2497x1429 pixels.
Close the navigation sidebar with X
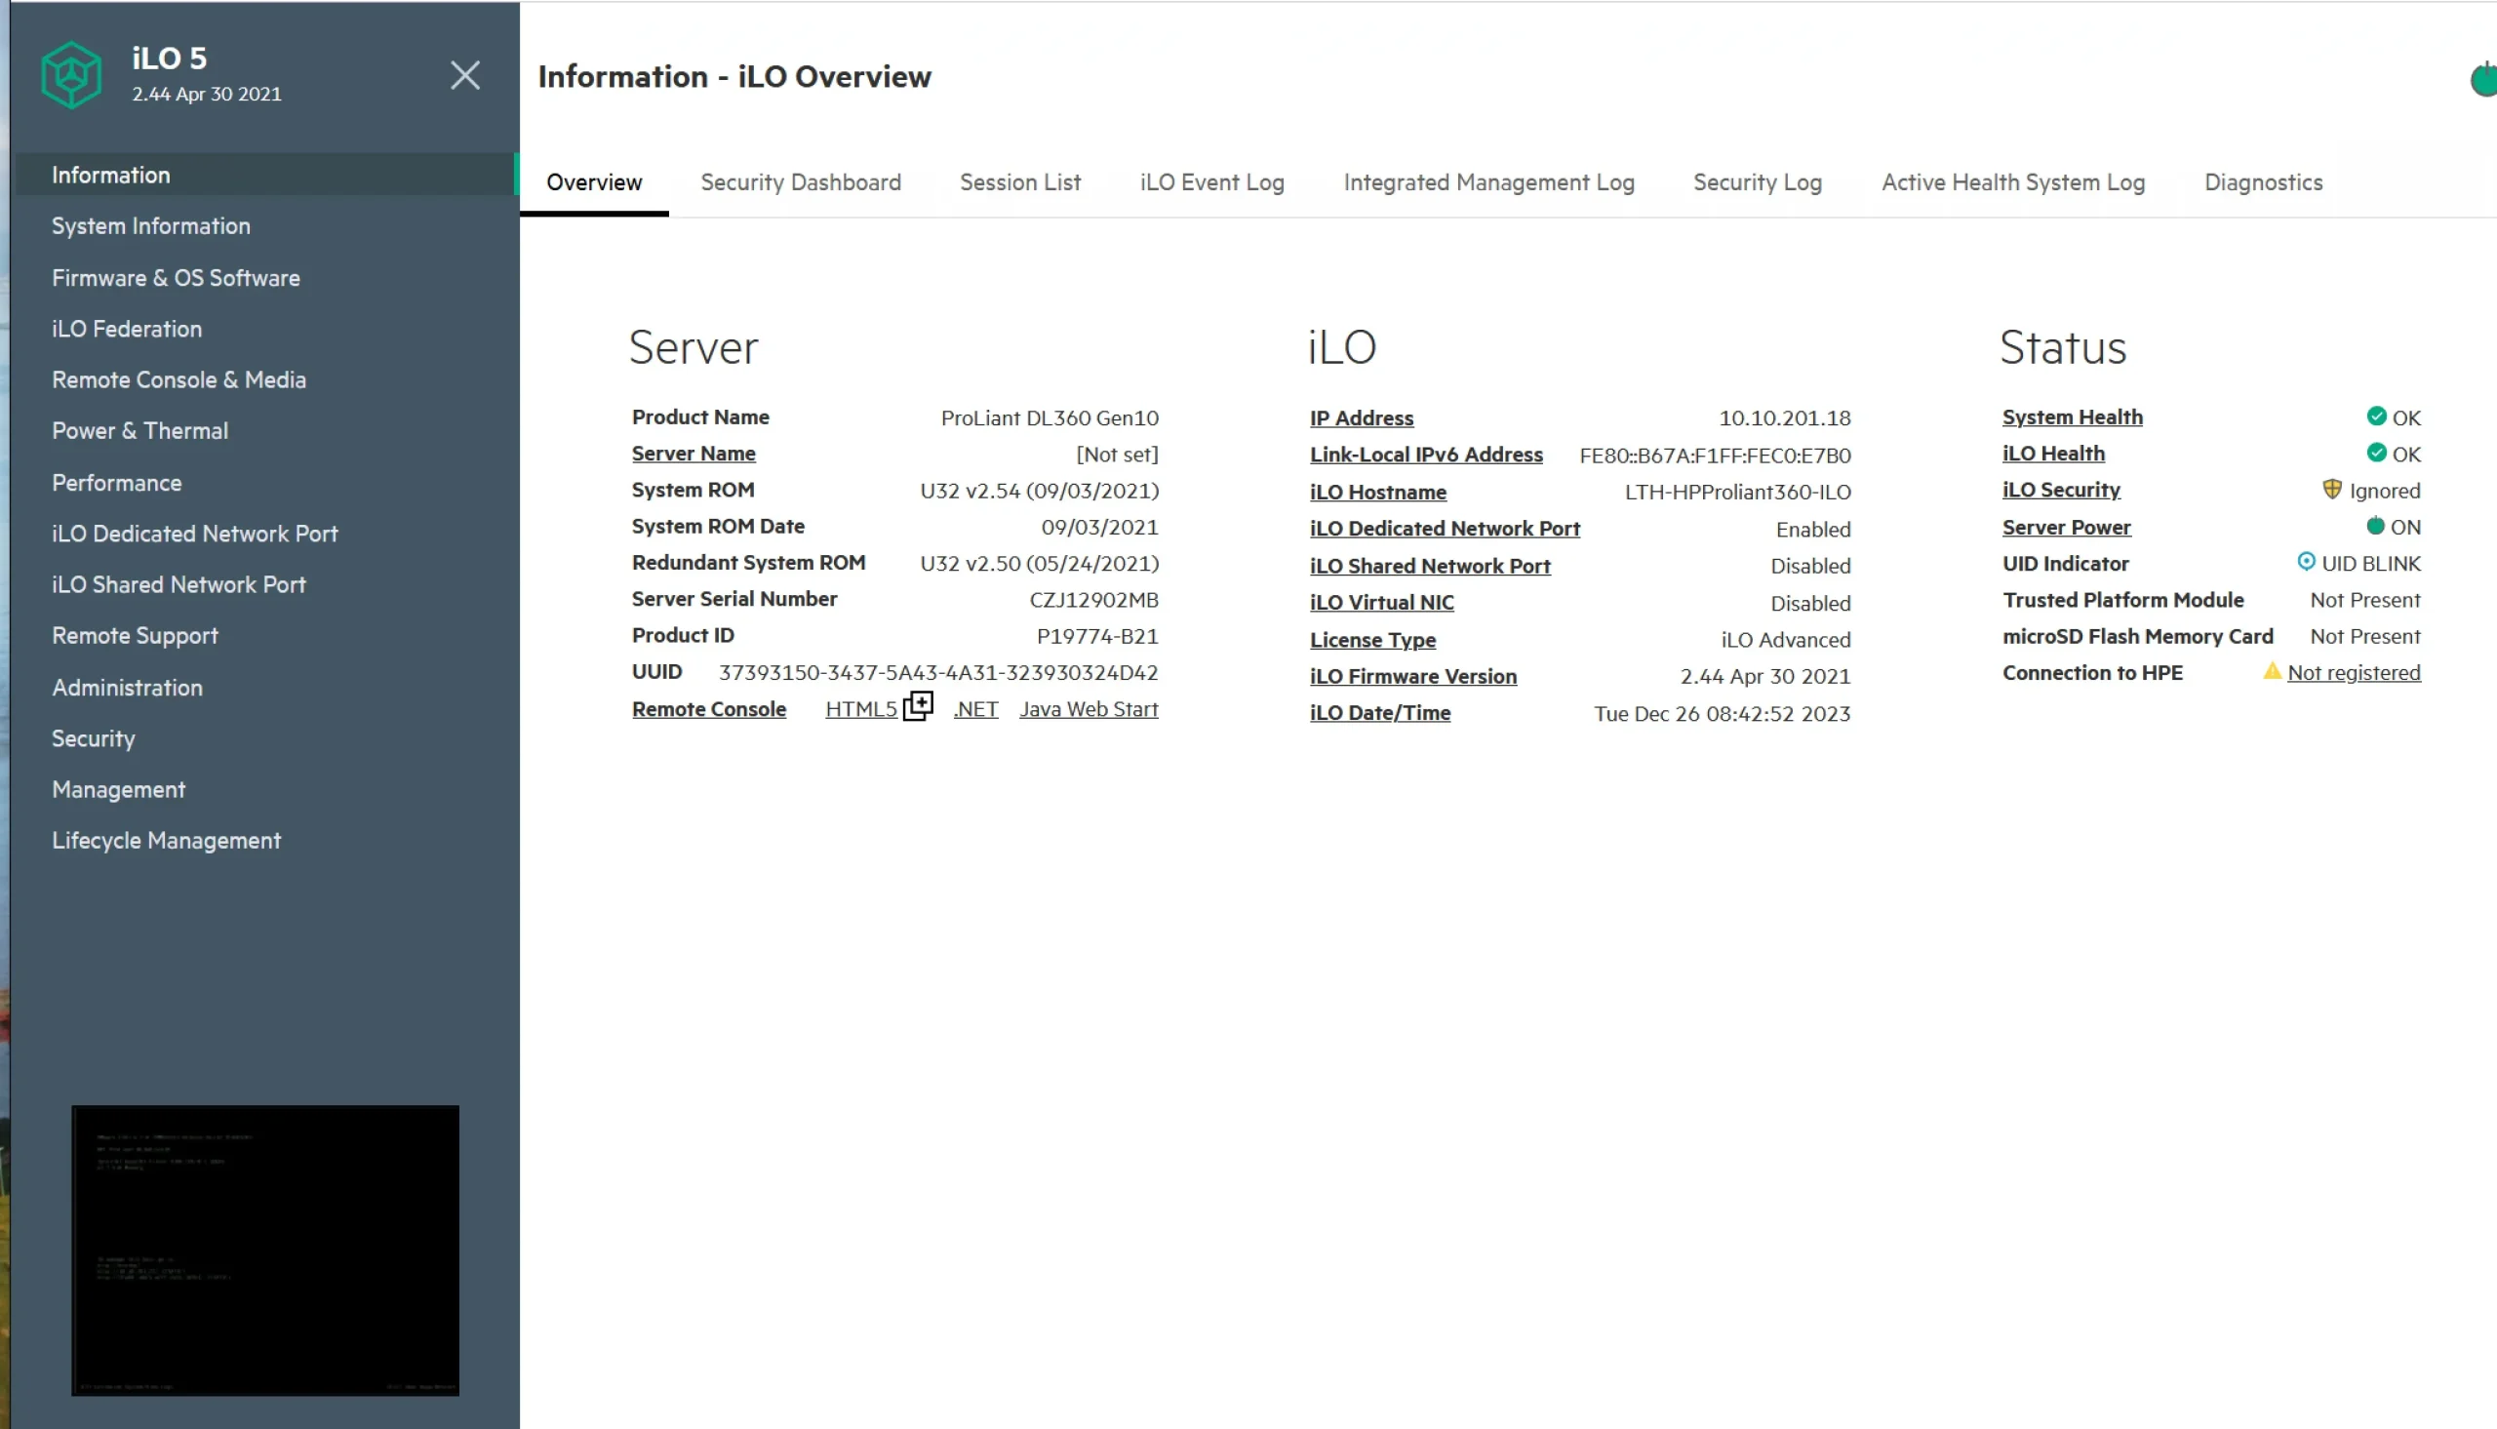pyautogui.click(x=465, y=75)
